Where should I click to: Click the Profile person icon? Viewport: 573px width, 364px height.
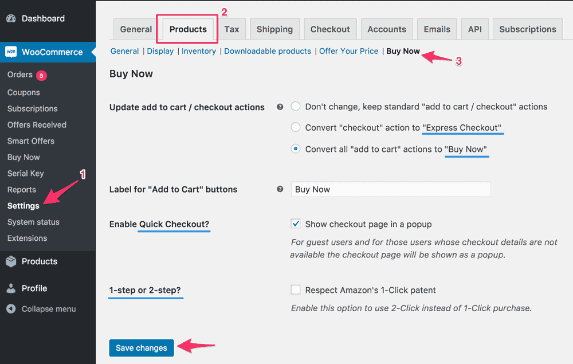pyautogui.click(x=11, y=288)
